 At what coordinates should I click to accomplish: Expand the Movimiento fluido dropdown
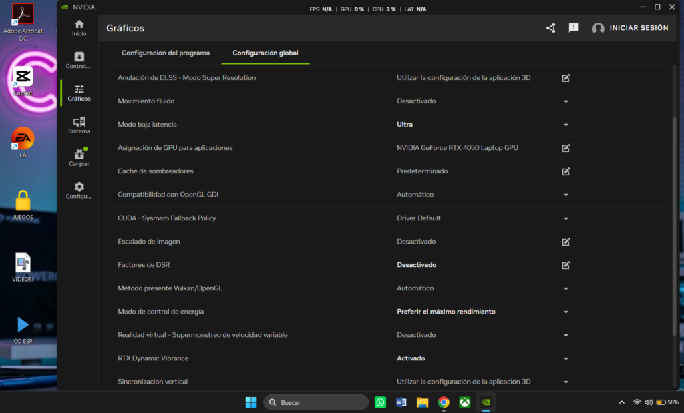(566, 101)
